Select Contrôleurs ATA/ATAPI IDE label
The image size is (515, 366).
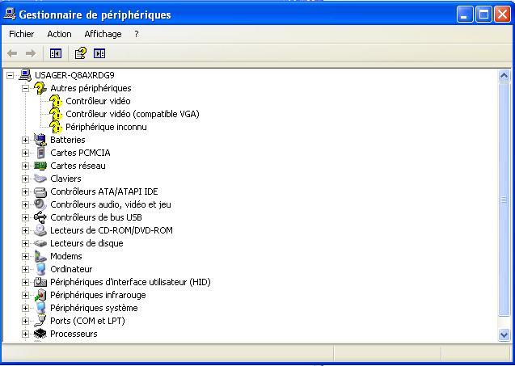tap(104, 191)
